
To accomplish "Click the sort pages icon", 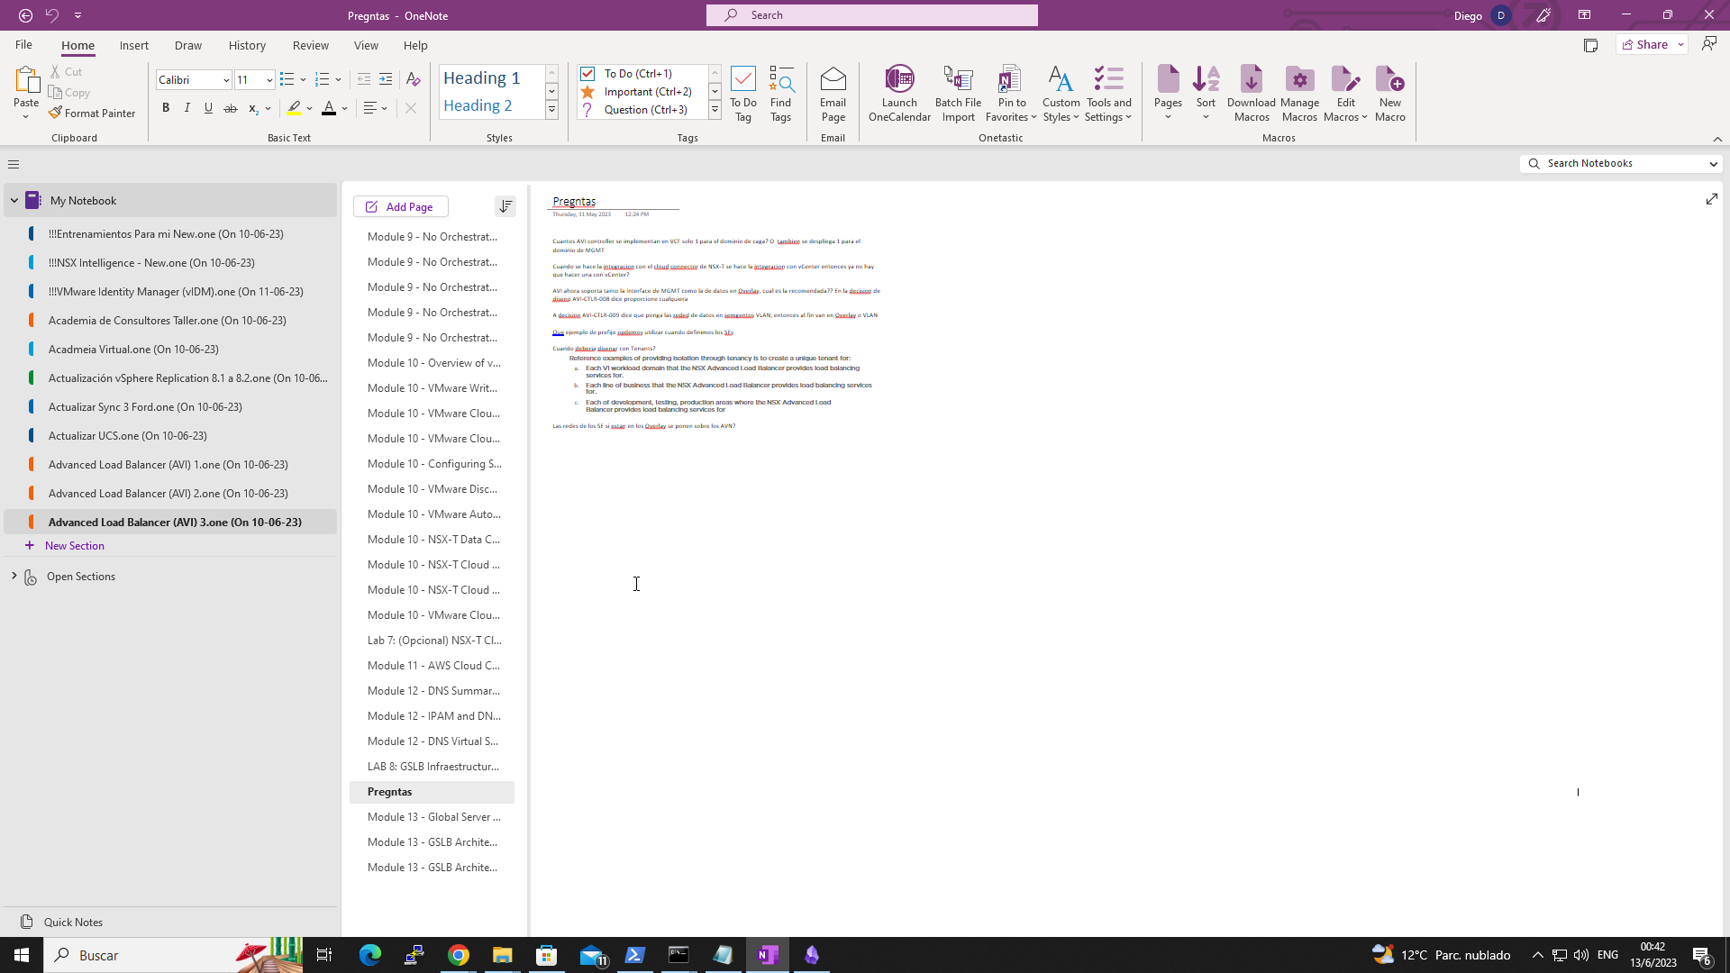I will pos(505,206).
